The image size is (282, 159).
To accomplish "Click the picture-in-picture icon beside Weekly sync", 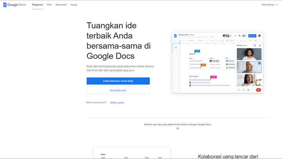I will 255,46.
